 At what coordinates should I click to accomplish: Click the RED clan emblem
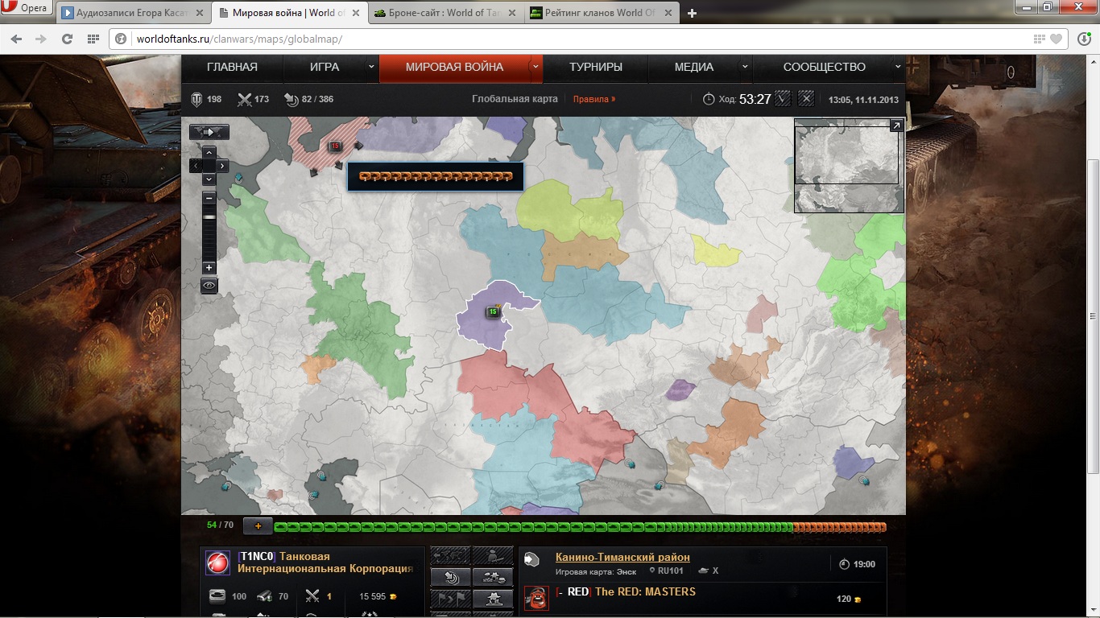536,598
